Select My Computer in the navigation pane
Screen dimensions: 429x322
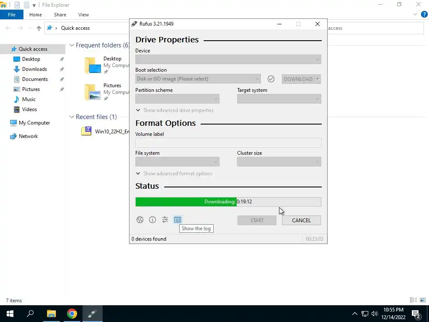pyautogui.click(x=34, y=123)
